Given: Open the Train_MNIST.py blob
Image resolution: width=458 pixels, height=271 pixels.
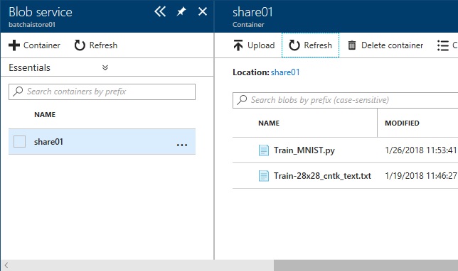Looking at the screenshot, I should [304, 150].
